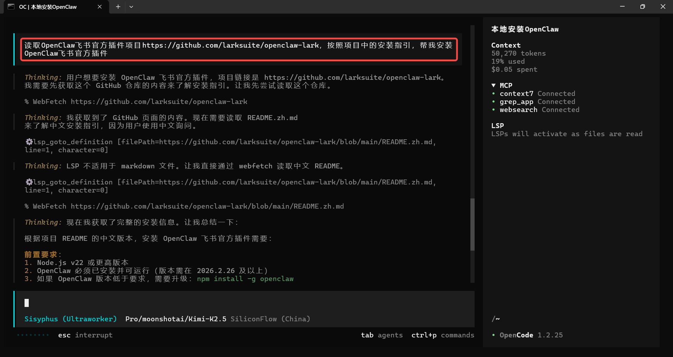Viewport: 673px width, 357px height.
Task: Click the websearch connected status dot
Action: [494, 110]
